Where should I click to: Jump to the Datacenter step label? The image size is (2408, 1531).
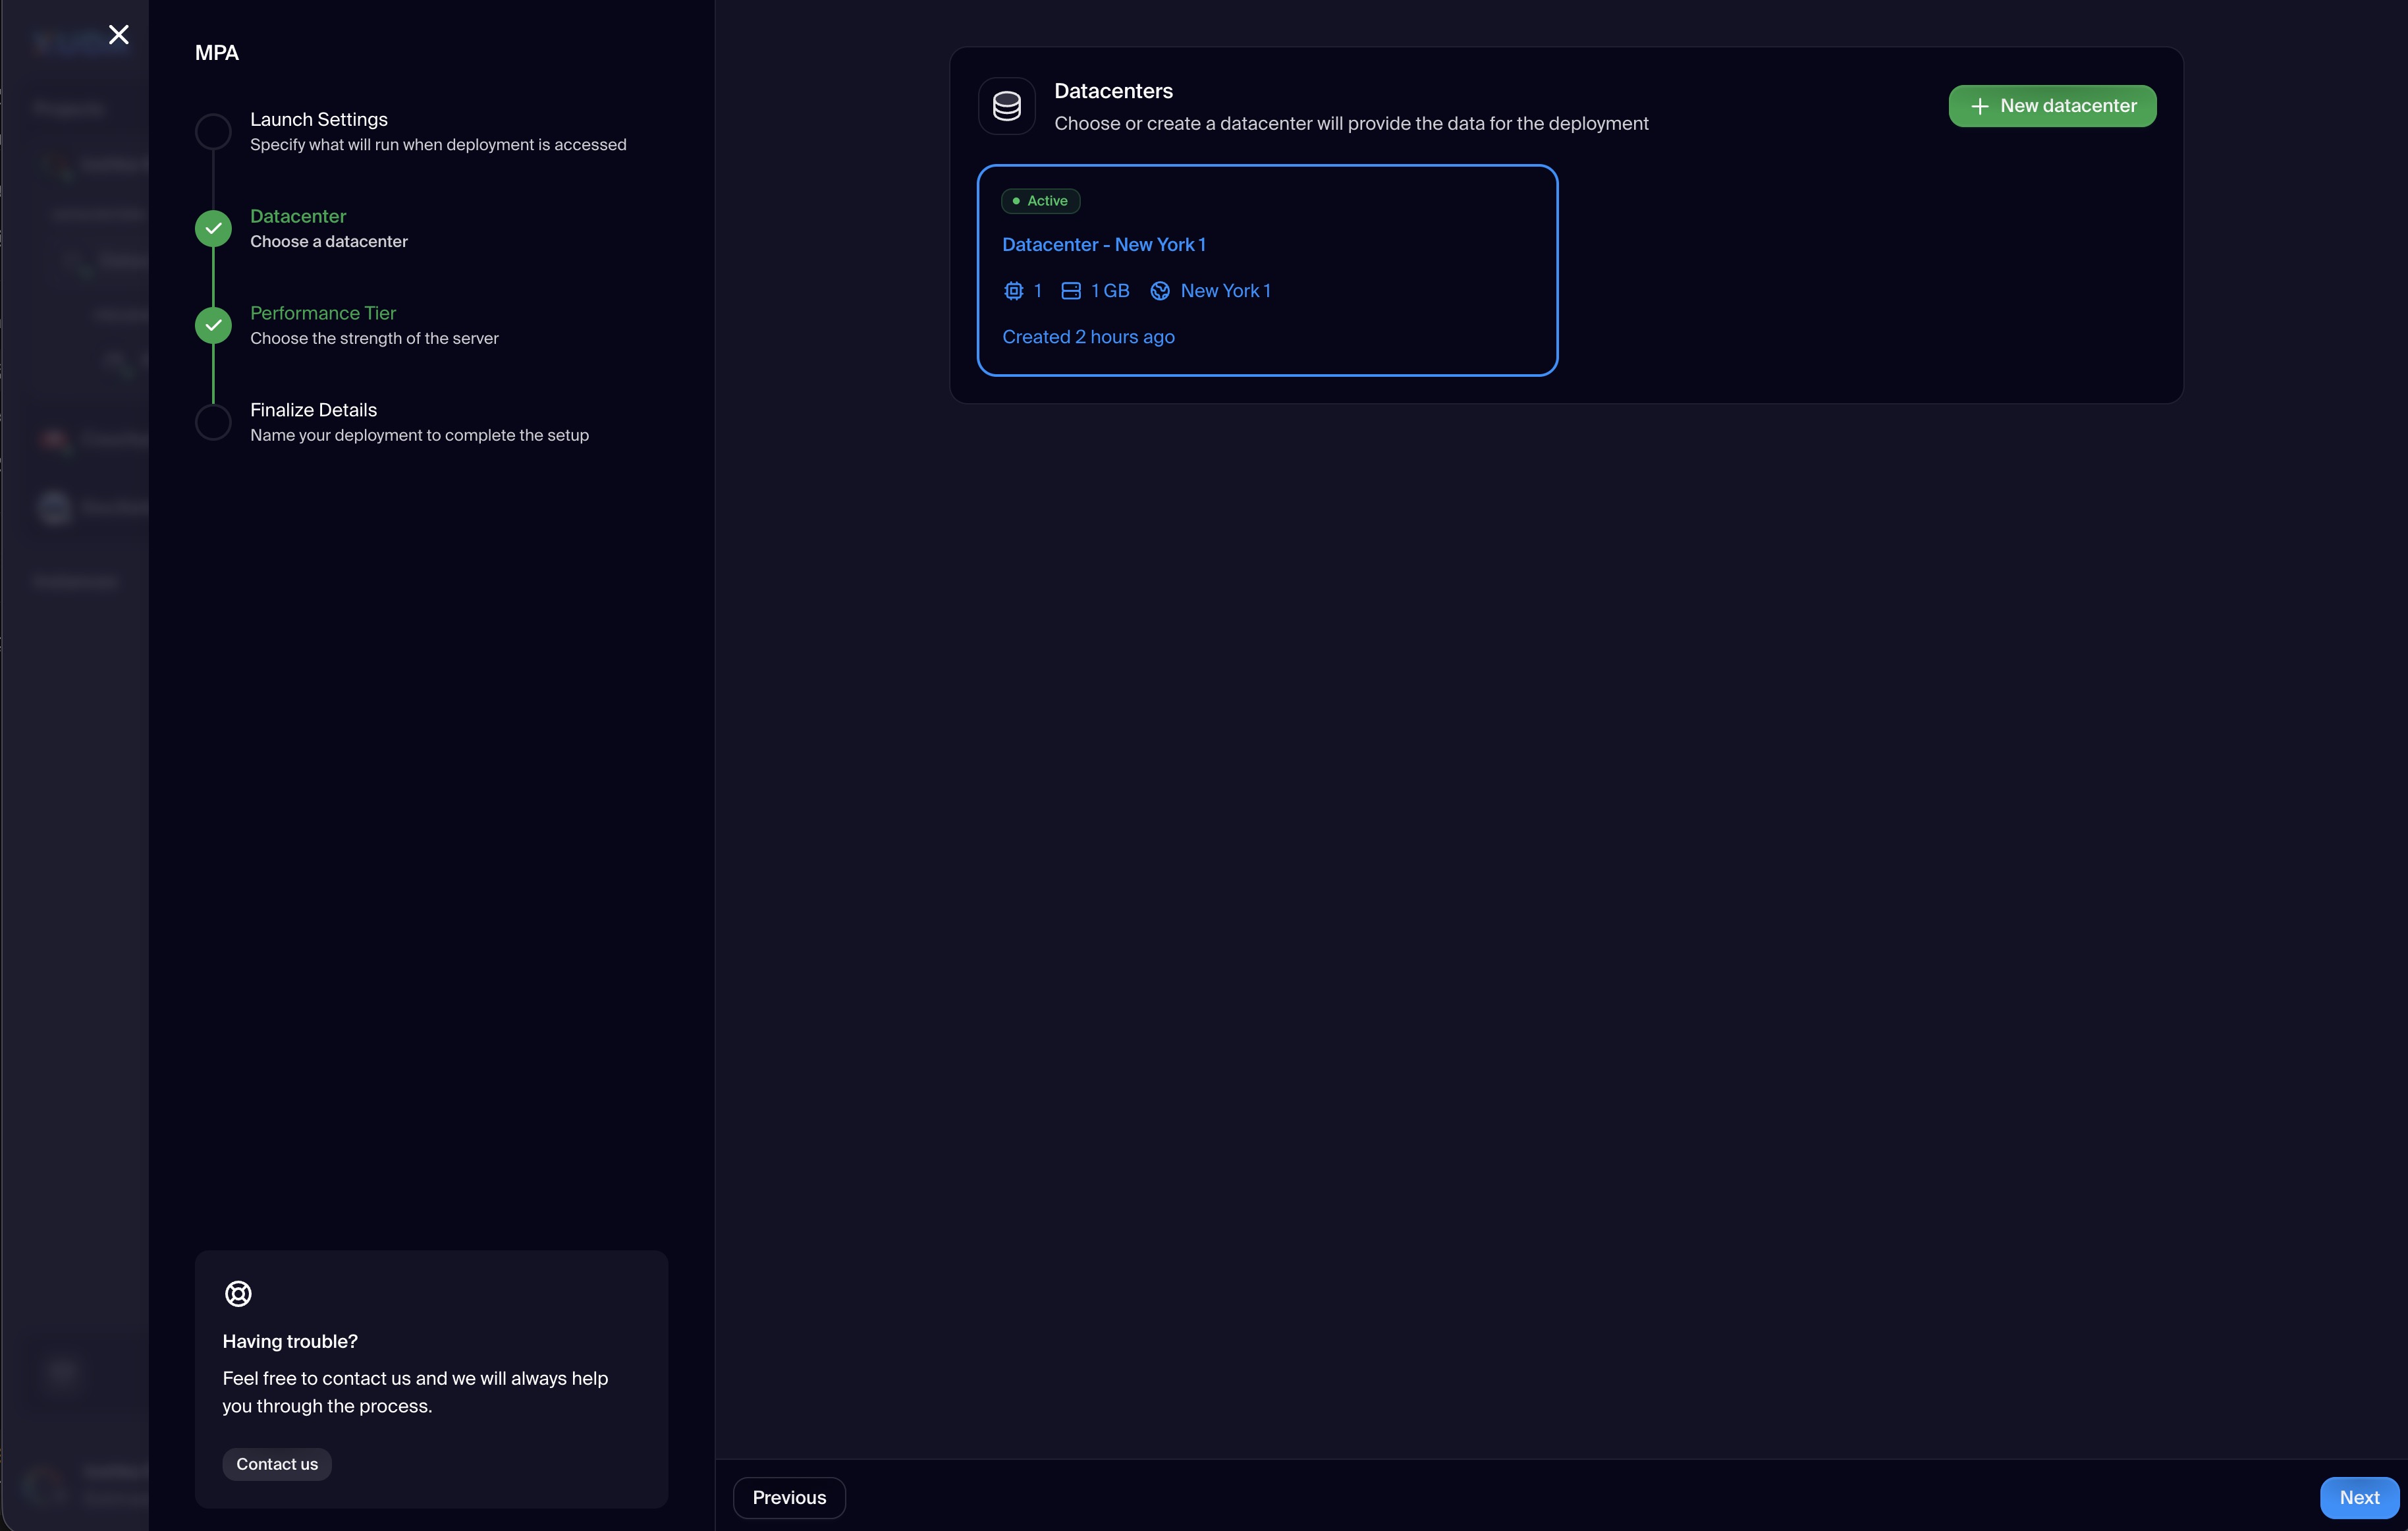pyautogui.click(x=297, y=216)
